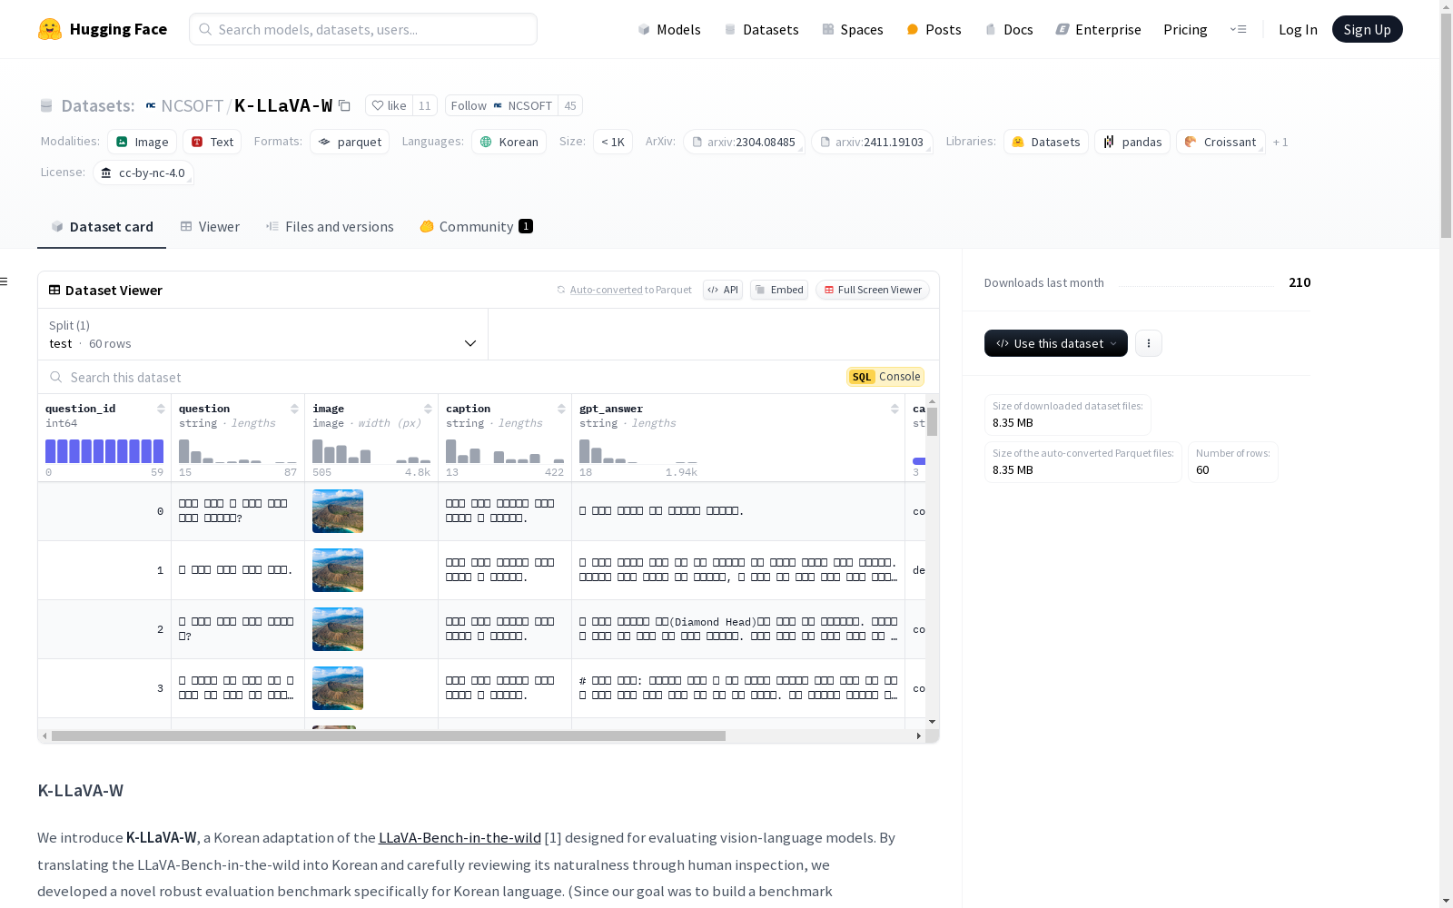Click the Log In link
Screen dimensions: 1453x908
click(x=1298, y=29)
